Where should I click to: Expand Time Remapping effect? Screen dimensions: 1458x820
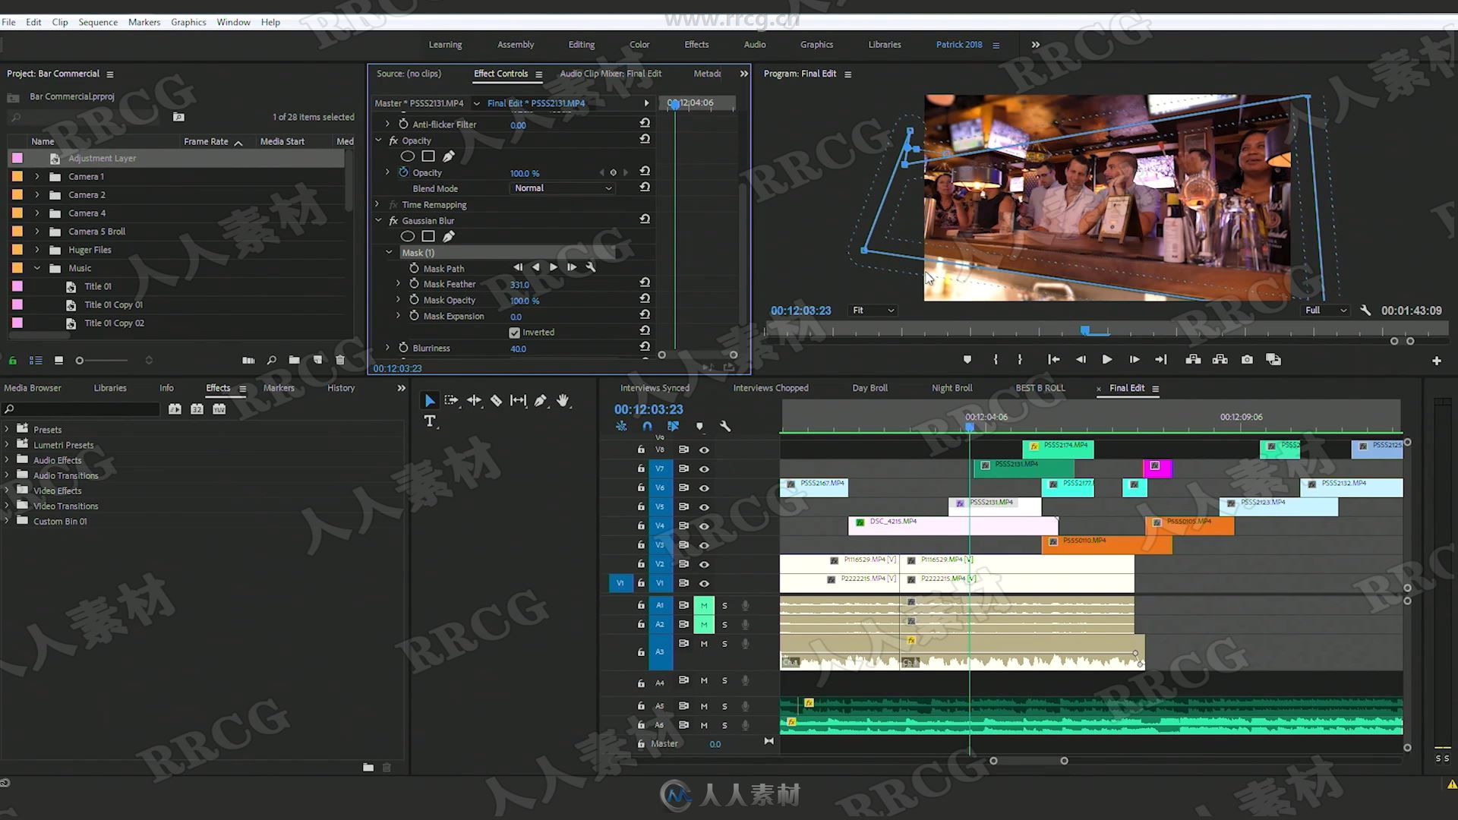coord(377,204)
